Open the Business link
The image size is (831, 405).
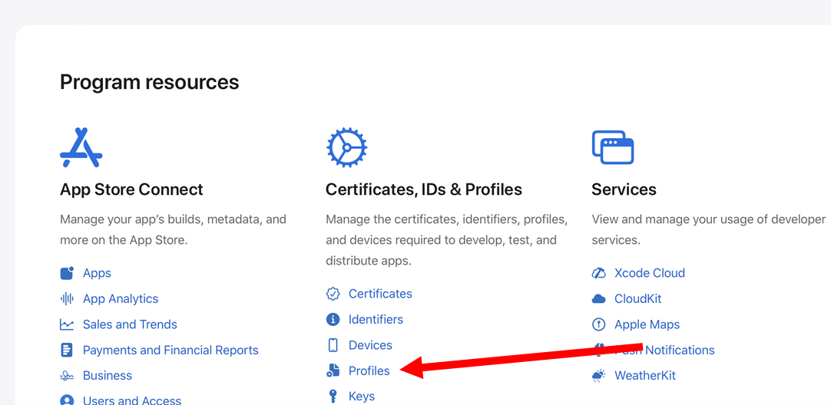pos(107,375)
